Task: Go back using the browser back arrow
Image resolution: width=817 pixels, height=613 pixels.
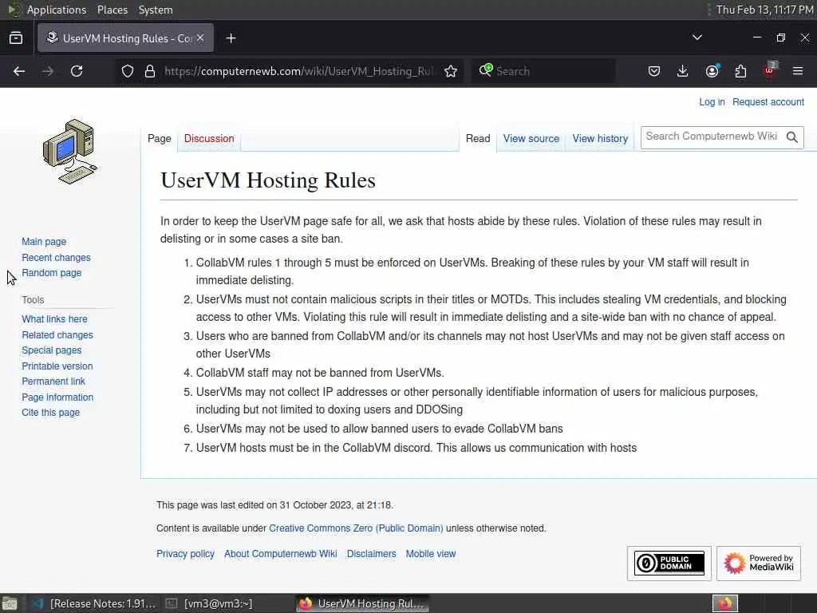Action: [x=19, y=71]
